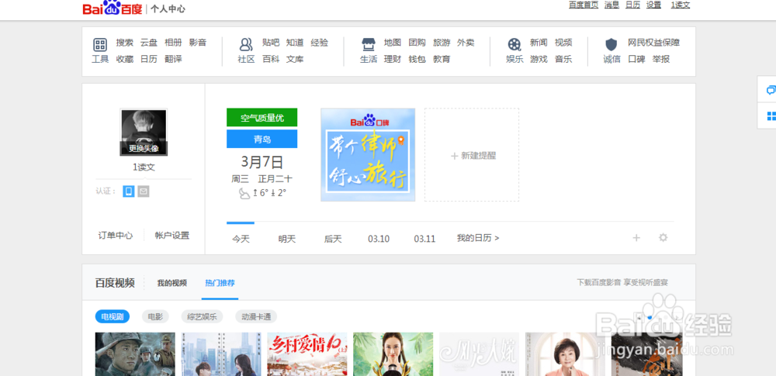This screenshot has width=776, height=376.
Task: Switch to 热门推荐 tab
Action: [x=220, y=283]
